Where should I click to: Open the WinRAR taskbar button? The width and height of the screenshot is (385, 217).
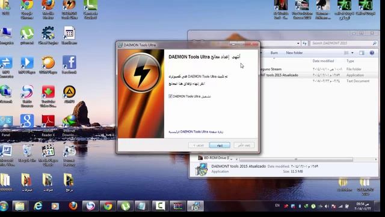(178, 206)
